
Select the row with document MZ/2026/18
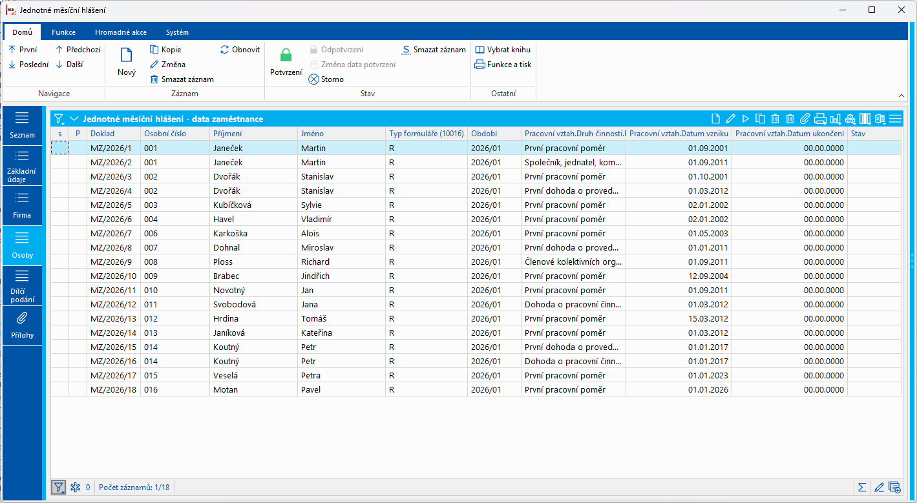tap(476, 390)
